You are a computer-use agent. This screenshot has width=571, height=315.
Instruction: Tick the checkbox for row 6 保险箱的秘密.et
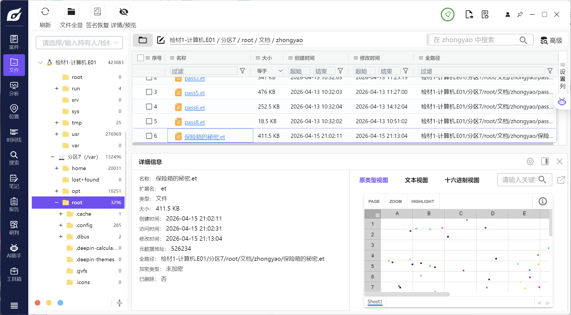[149, 136]
